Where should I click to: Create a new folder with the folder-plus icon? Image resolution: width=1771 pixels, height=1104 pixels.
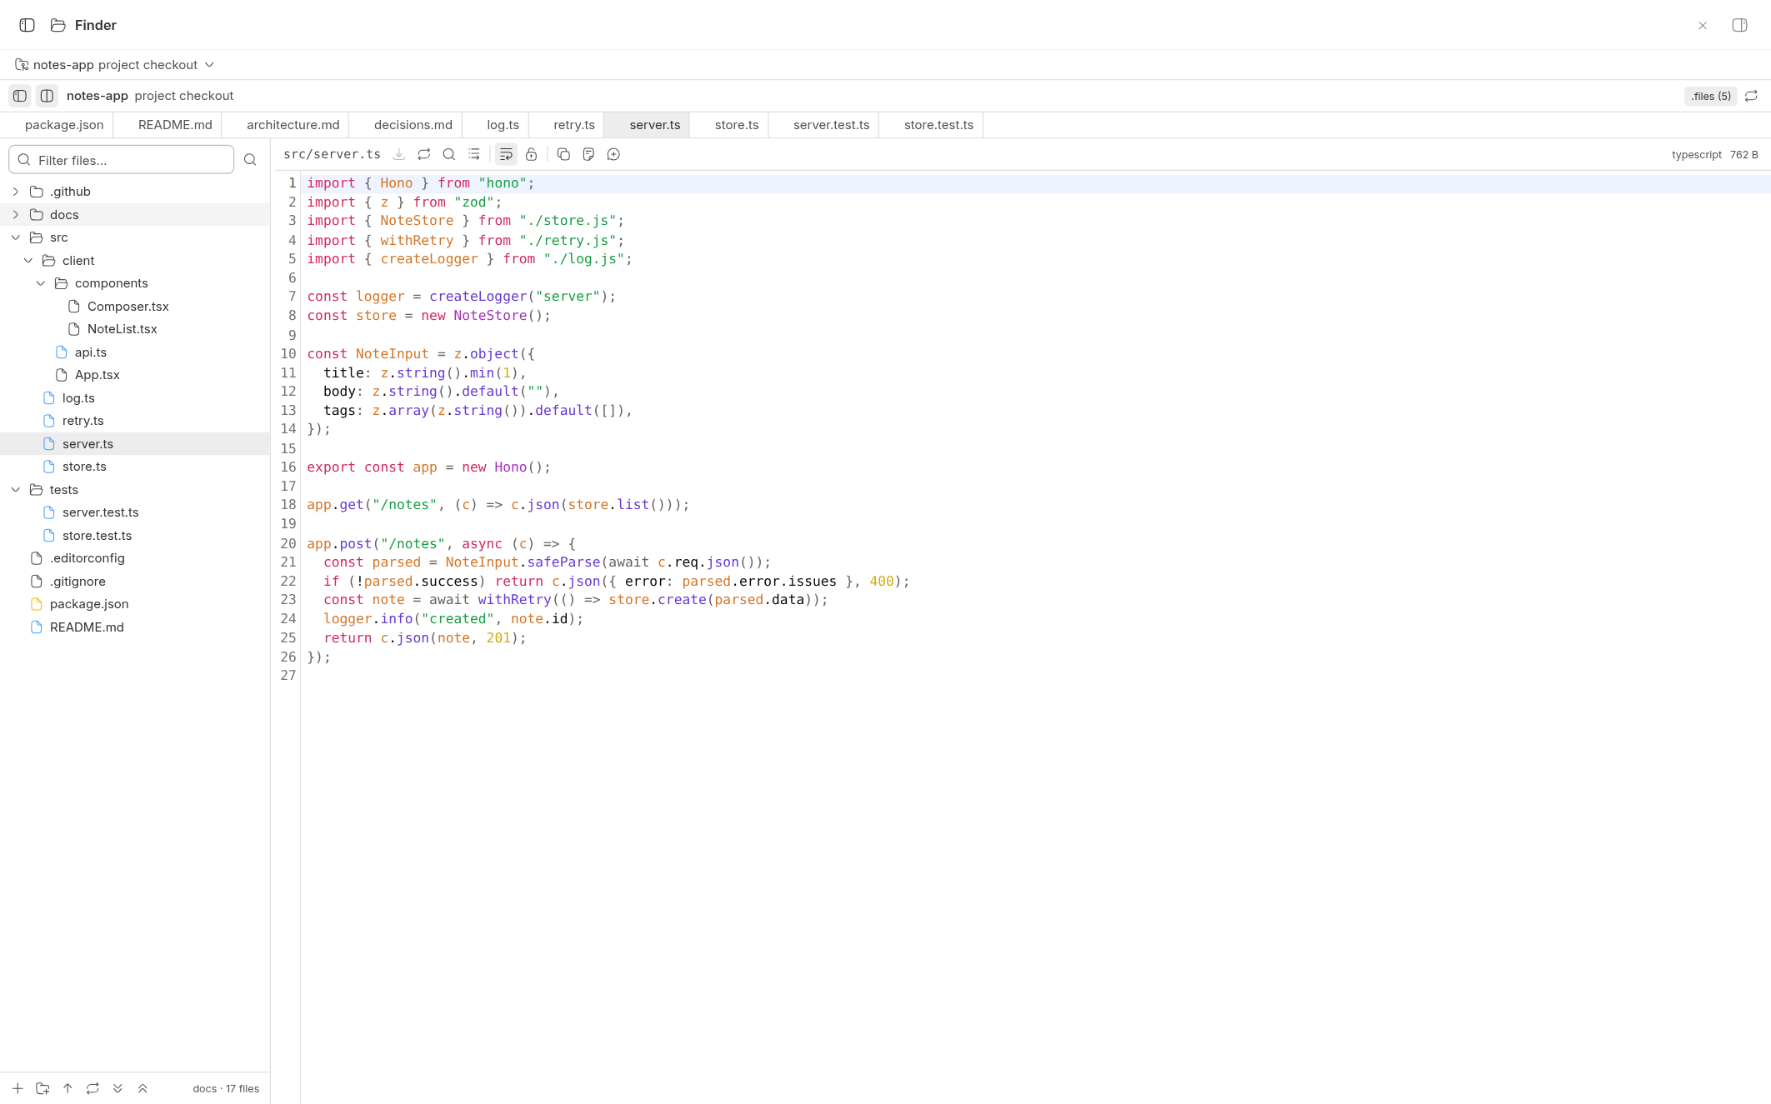[43, 1088]
